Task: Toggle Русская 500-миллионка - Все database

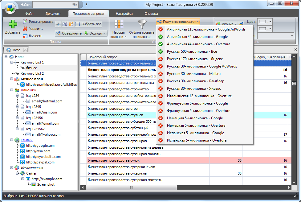Action: (x=161, y=52)
